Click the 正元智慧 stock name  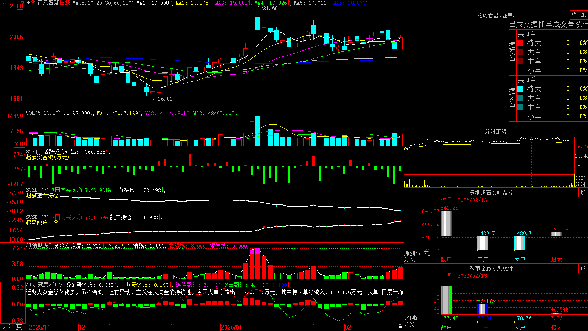48,3
